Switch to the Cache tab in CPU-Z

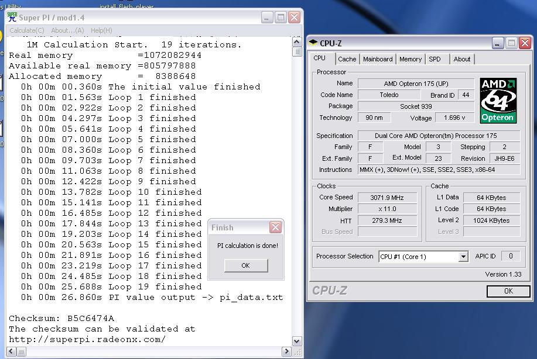click(347, 59)
